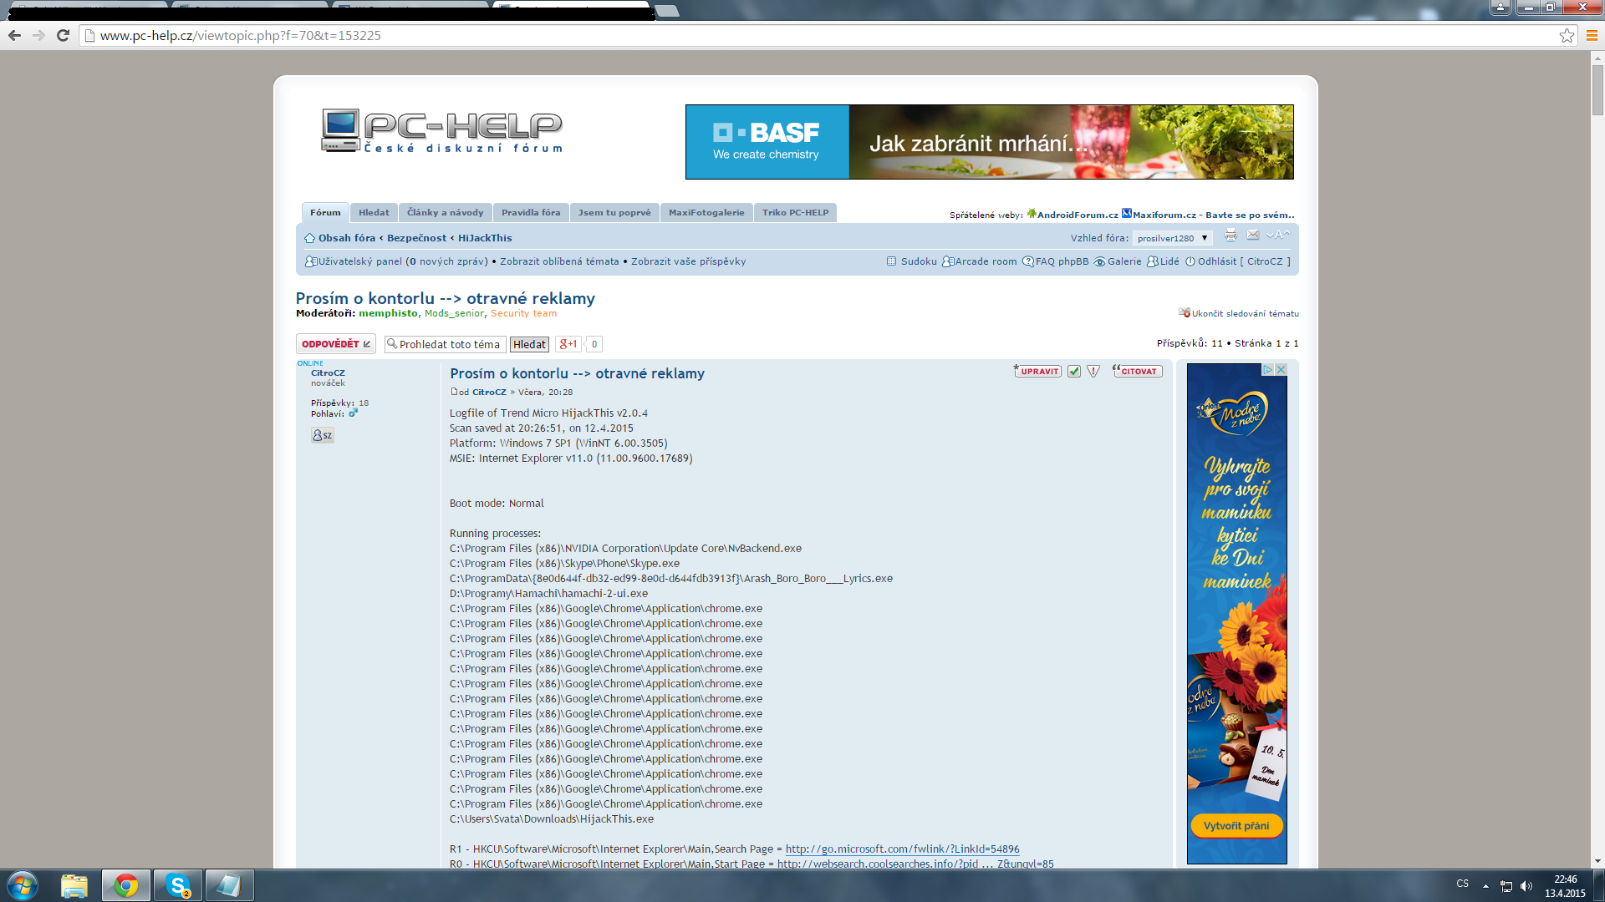Open the Arcade room link
Image resolution: width=1605 pixels, height=902 pixels.
click(986, 261)
